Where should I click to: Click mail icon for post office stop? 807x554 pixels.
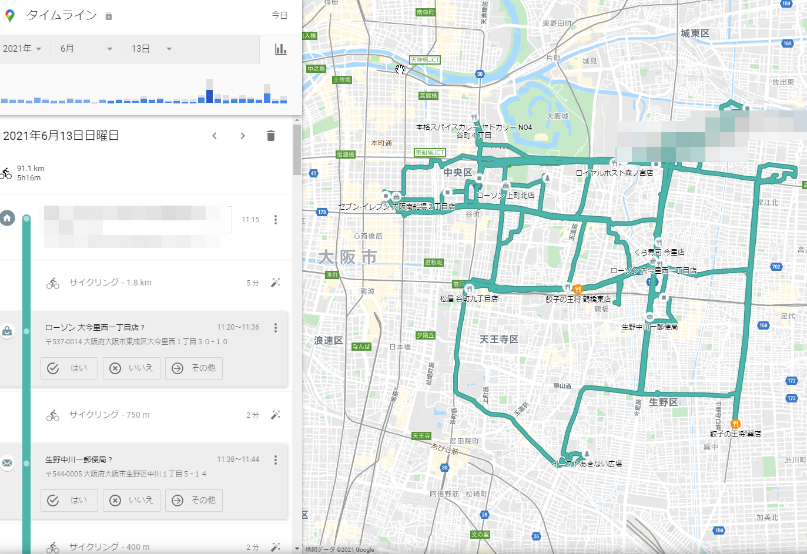click(x=7, y=464)
